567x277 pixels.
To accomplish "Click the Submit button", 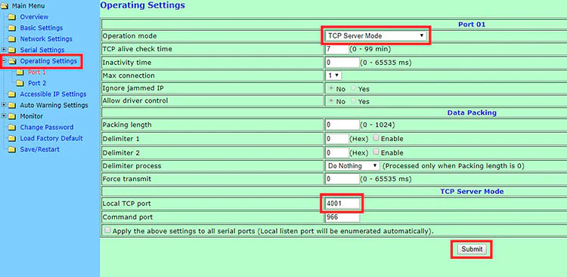I will coord(472,249).
